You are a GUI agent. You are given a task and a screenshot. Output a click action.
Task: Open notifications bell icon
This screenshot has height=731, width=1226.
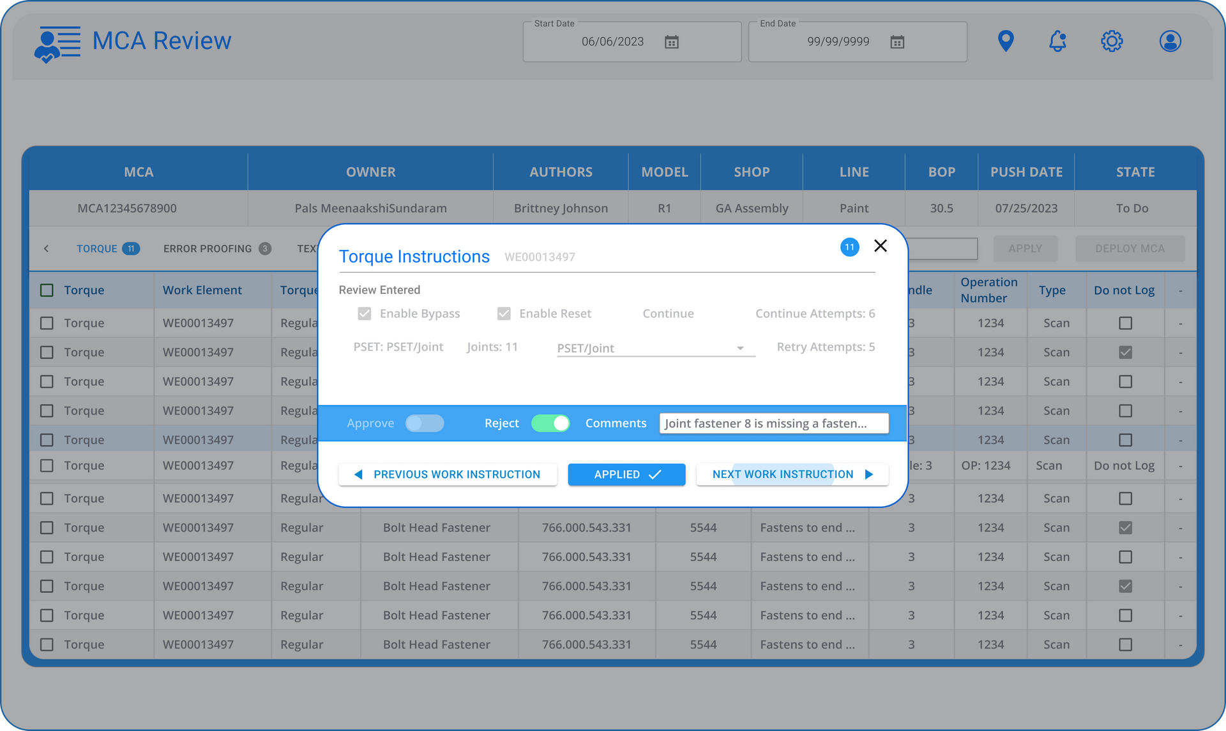click(x=1058, y=42)
